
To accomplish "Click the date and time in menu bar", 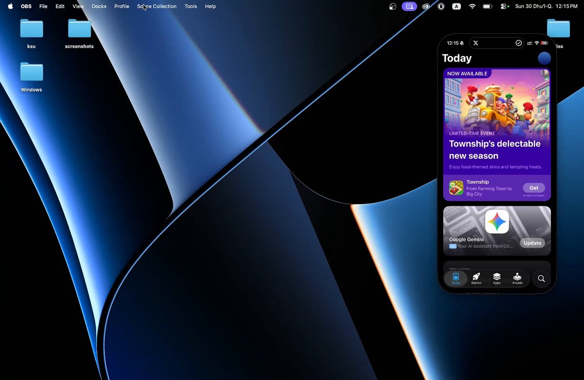I will click(x=546, y=6).
